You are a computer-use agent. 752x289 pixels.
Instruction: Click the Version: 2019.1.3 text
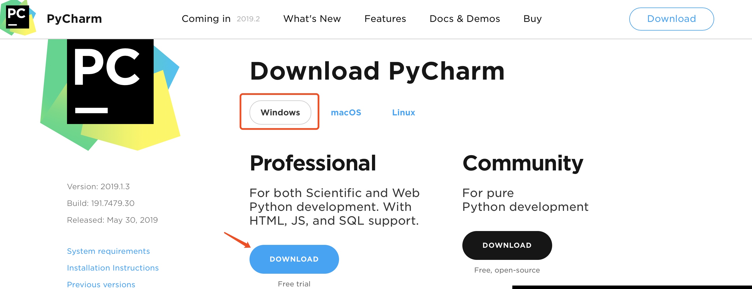pos(98,186)
